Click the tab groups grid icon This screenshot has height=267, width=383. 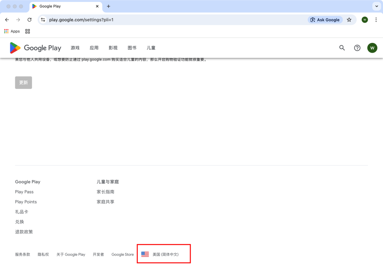[x=28, y=31]
